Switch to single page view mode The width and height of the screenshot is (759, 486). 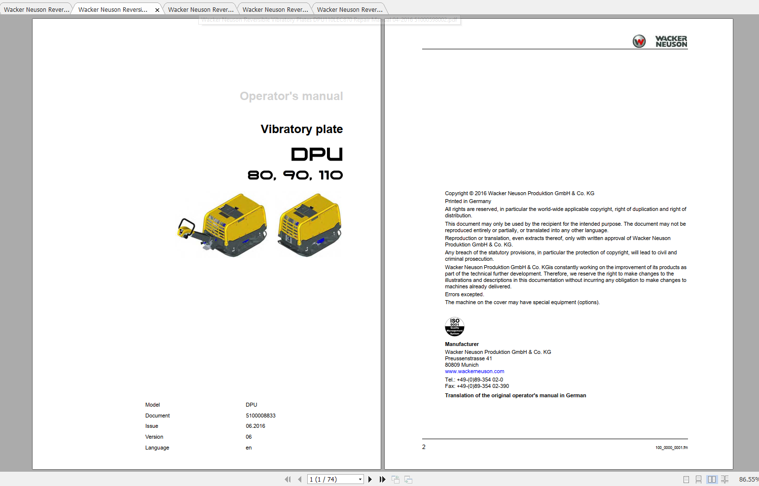pyautogui.click(x=686, y=479)
